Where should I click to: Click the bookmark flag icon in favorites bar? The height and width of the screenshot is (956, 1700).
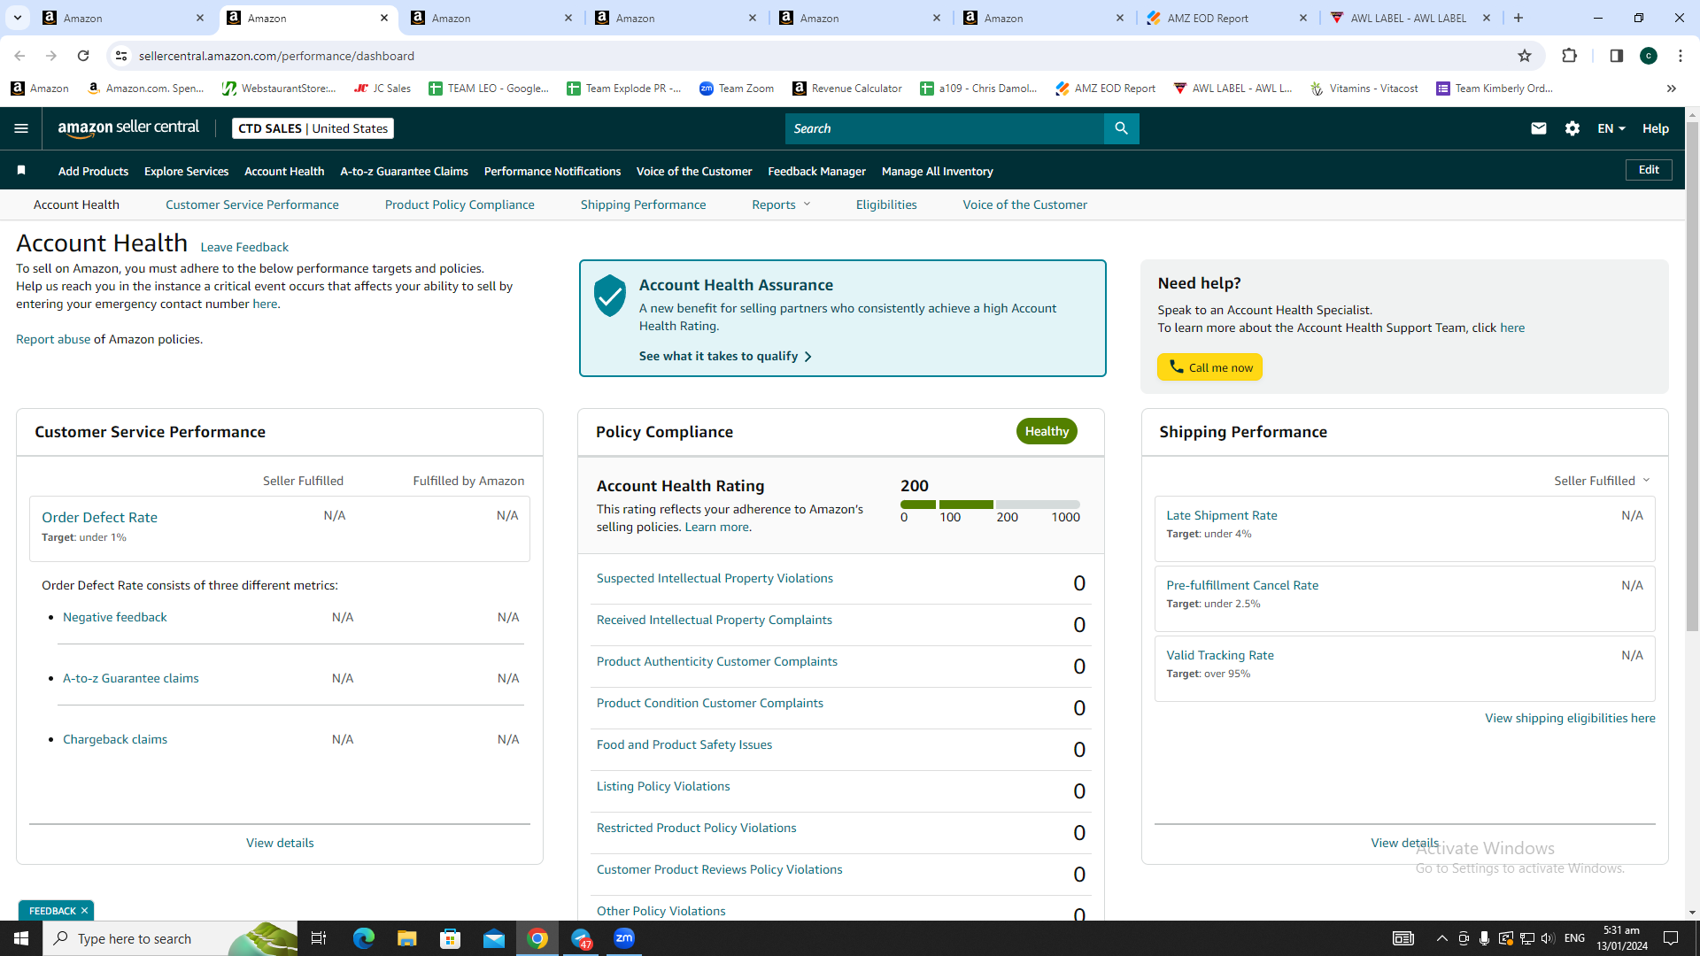21,170
